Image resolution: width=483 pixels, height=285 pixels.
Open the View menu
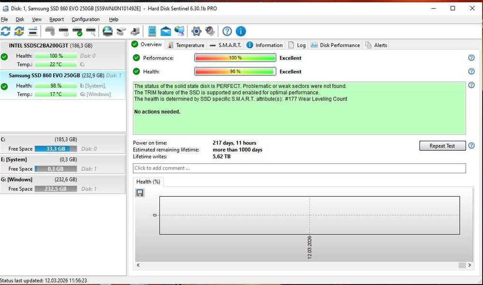[x=37, y=19]
